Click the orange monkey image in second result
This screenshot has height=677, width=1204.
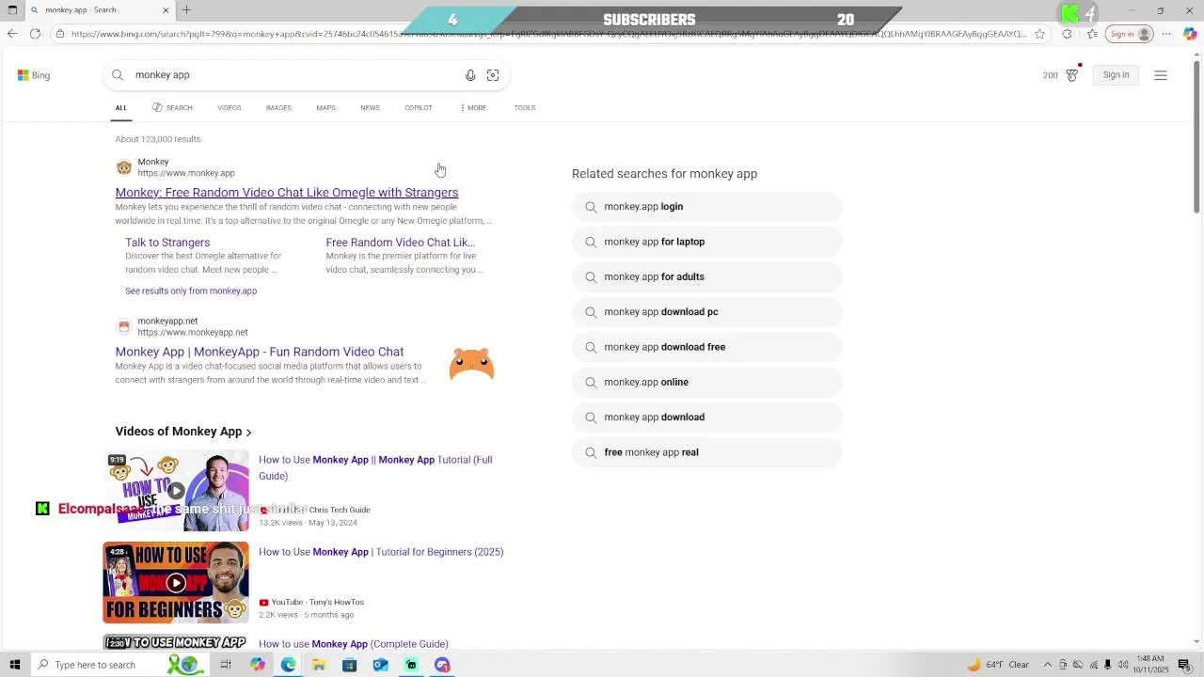click(471, 364)
